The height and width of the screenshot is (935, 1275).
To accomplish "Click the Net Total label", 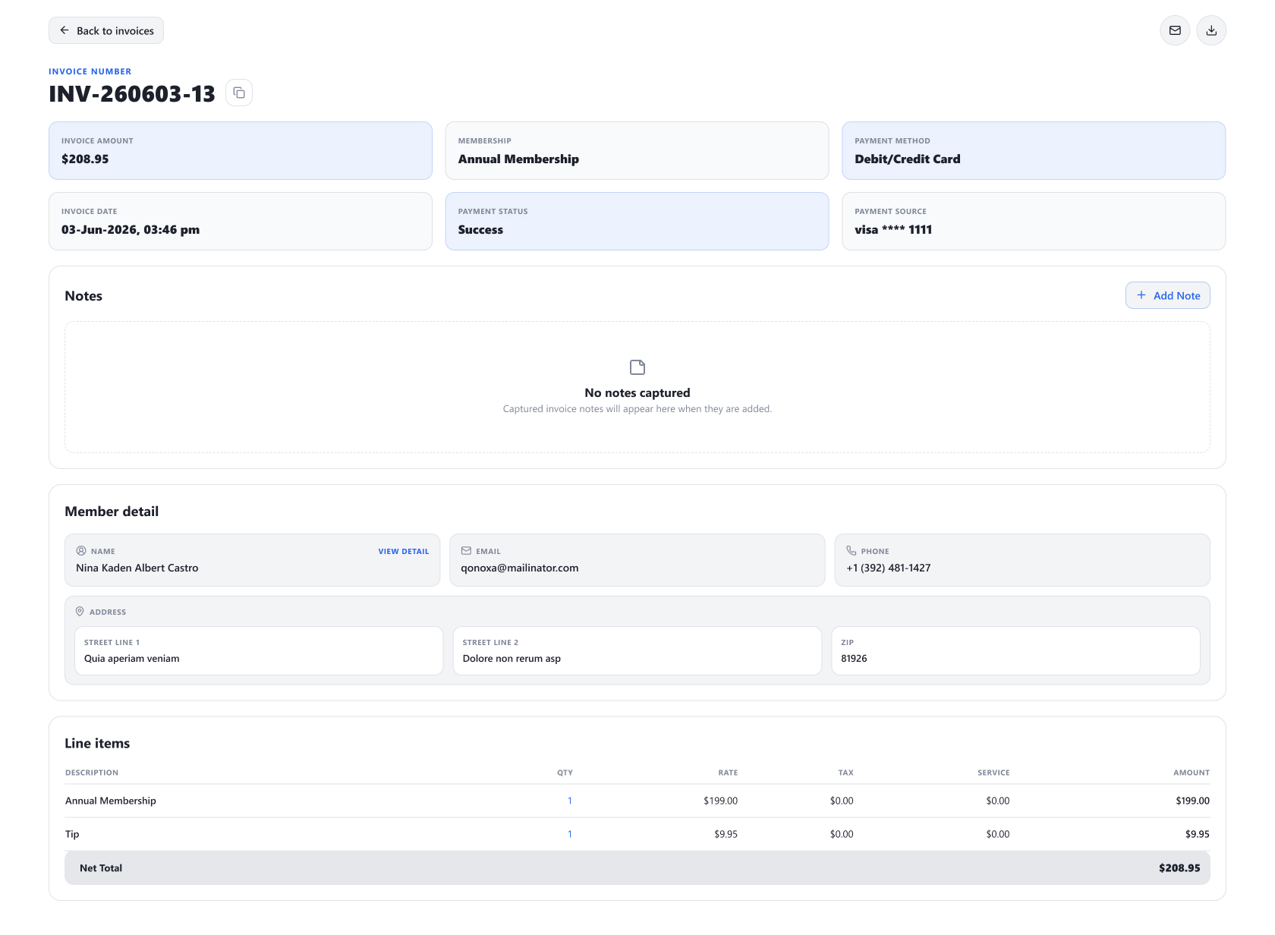I will tap(101, 867).
